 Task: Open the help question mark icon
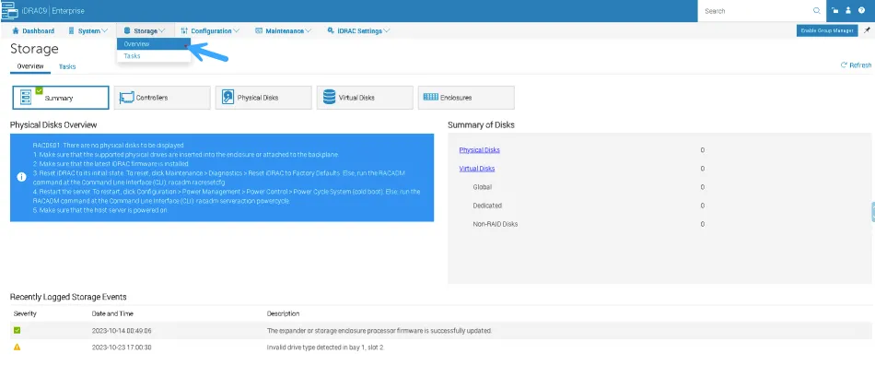coord(861,11)
